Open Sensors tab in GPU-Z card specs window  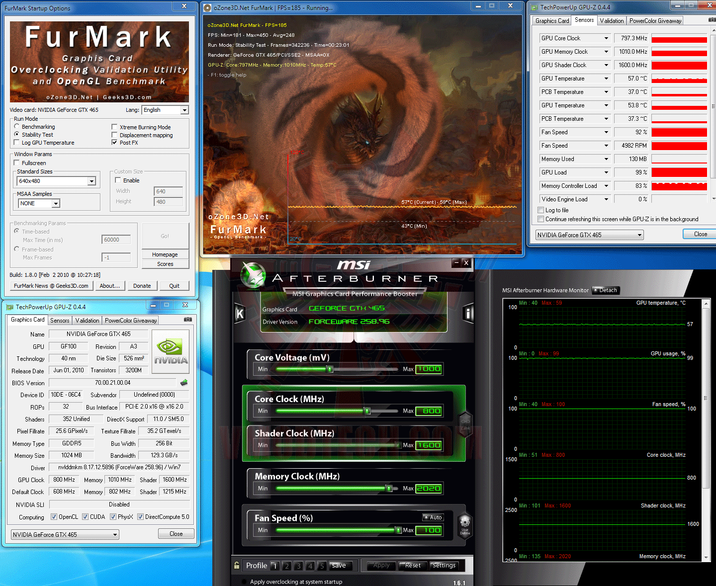point(60,321)
